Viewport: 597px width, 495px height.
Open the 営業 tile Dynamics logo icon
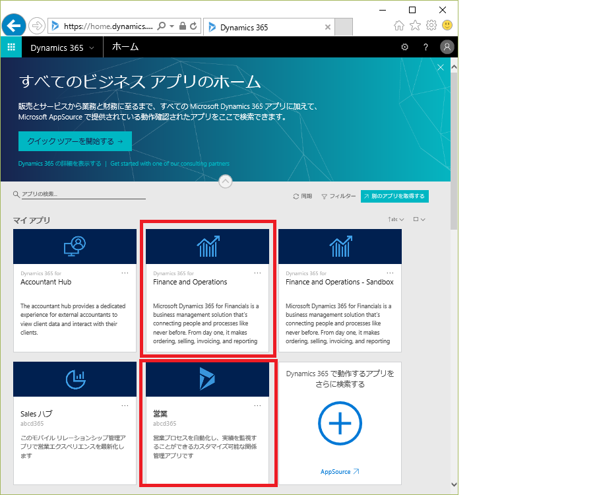pyautogui.click(x=207, y=379)
